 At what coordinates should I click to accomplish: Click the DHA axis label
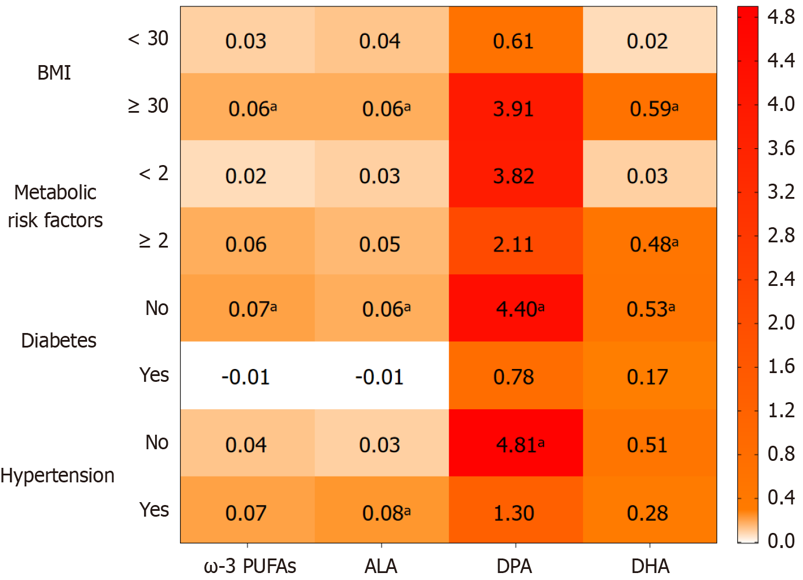(x=650, y=565)
